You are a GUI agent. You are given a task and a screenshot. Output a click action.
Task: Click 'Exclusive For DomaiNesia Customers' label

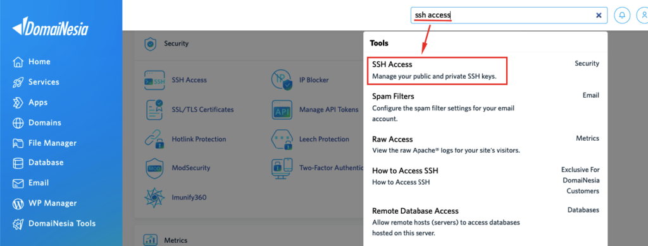pos(580,180)
